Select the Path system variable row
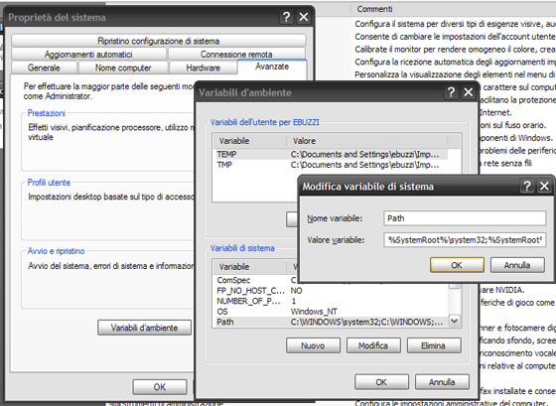The height and width of the screenshot is (406, 556). click(332, 322)
